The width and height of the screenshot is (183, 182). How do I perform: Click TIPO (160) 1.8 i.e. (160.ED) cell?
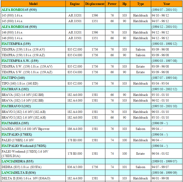pos(33,84)
